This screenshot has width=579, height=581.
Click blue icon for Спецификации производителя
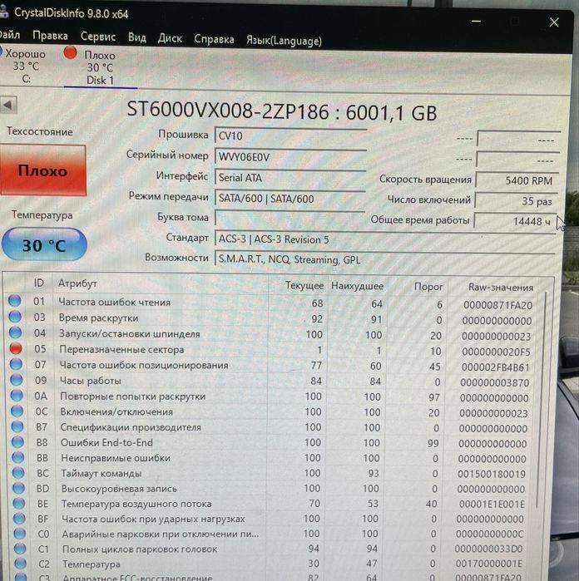pyautogui.click(x=17, y=426)
